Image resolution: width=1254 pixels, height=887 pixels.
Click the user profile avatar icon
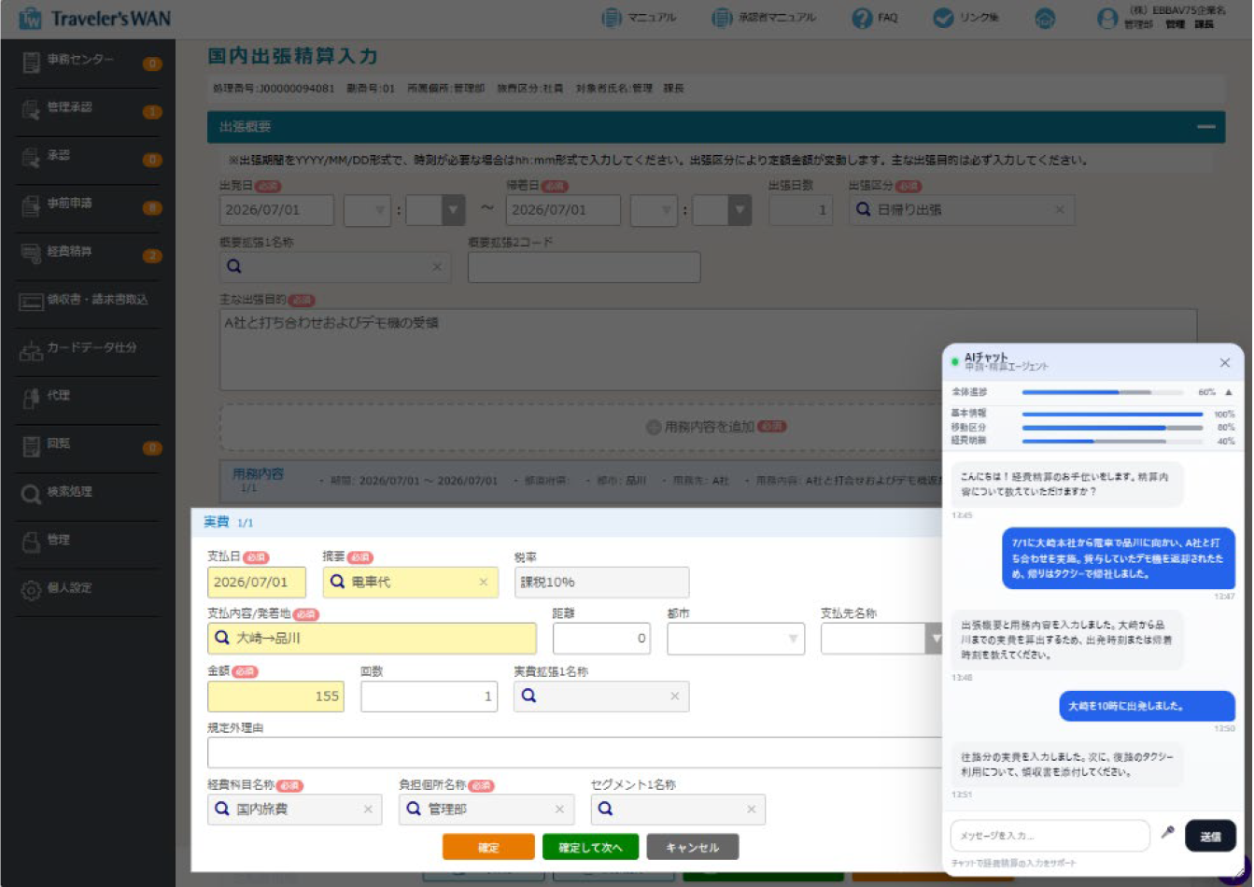pyautogui.click(x=1107, y=18)
